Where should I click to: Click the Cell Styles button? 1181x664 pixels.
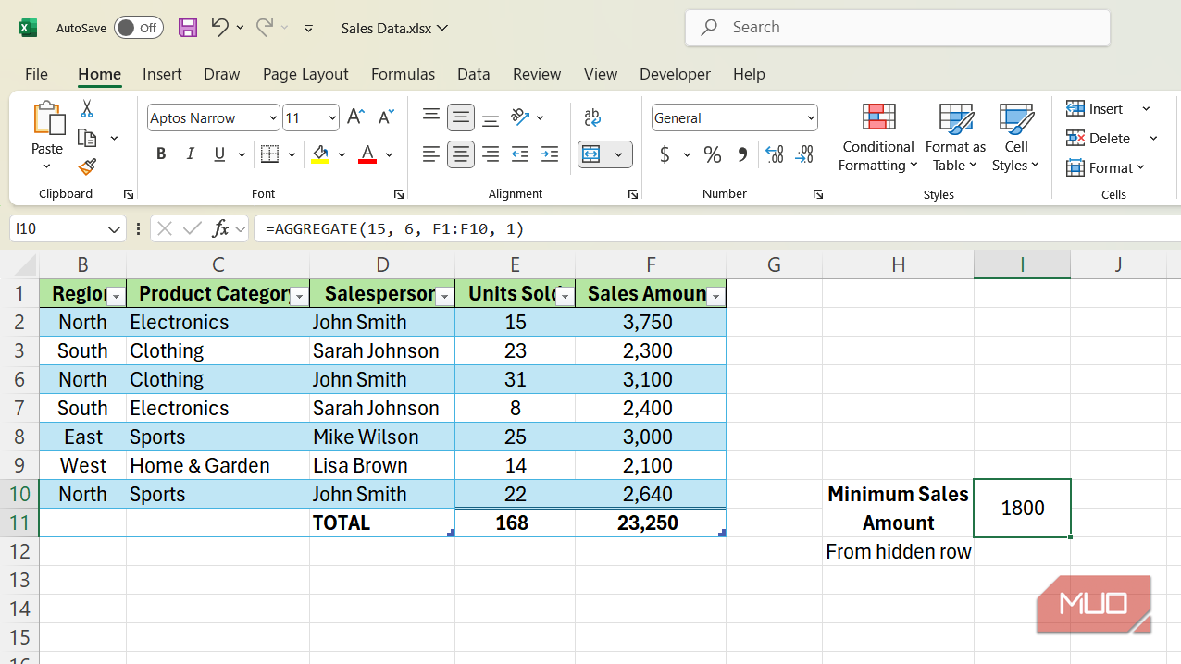tap(1015, 137)
